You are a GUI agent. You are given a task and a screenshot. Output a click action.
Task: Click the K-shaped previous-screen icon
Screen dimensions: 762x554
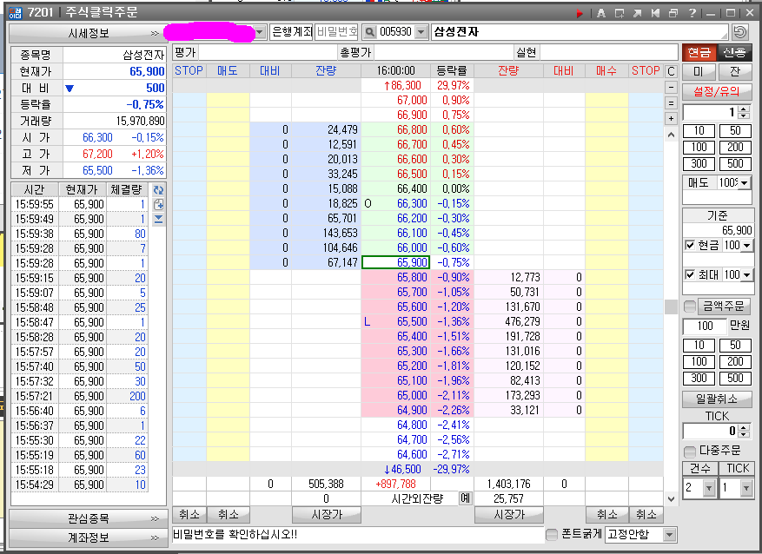pyautogui.click(x=656, y=14)
